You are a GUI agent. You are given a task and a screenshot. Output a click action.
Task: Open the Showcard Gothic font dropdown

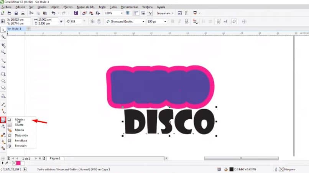144,21
